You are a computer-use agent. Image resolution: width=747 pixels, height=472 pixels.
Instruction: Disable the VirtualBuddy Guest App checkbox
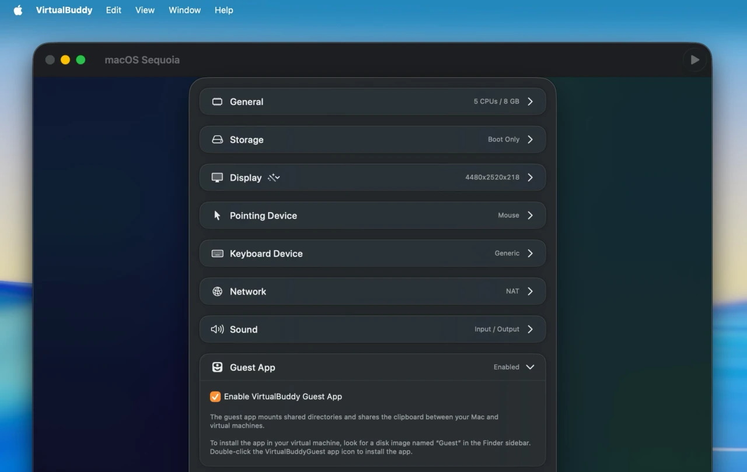click(x=215, y=397)
